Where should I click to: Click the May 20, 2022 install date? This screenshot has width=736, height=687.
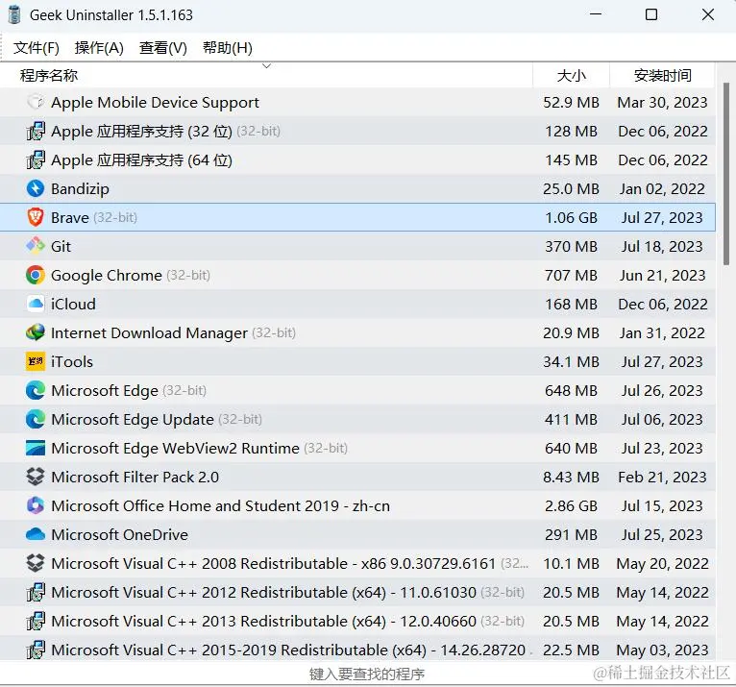click(x=662, y=563)
